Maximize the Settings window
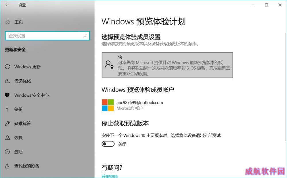Screen dimensions: 287x178 pyautogui.click(x=267, y=5)
